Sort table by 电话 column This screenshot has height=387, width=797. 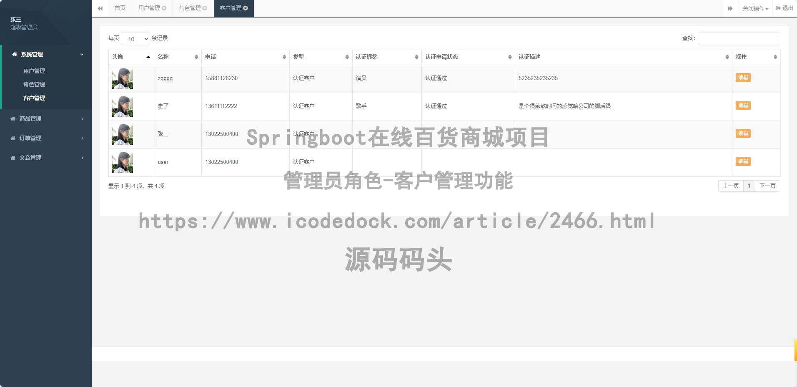(x=246, y=57)
